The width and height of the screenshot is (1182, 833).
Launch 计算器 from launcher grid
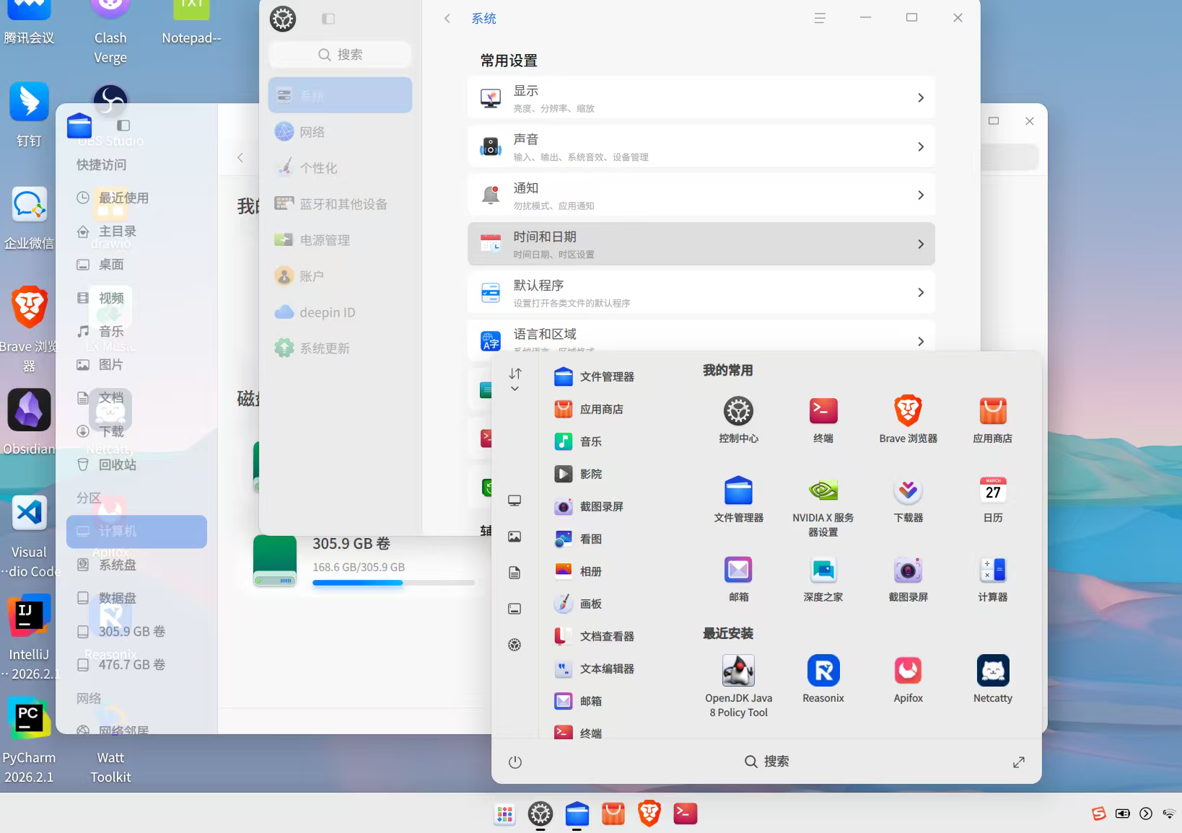coord(993,578)
